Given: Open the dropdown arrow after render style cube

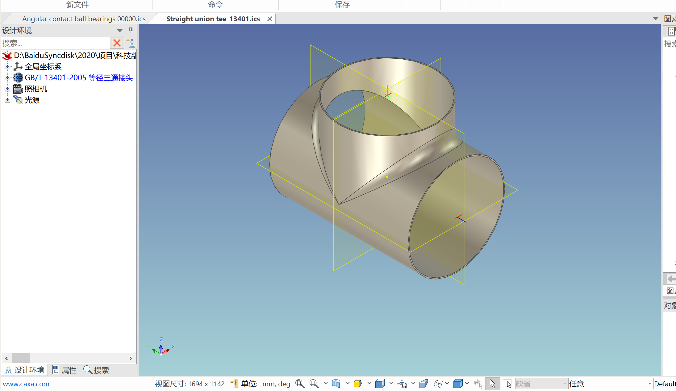Looking at the screenshot, I should [x=467, y=383].
